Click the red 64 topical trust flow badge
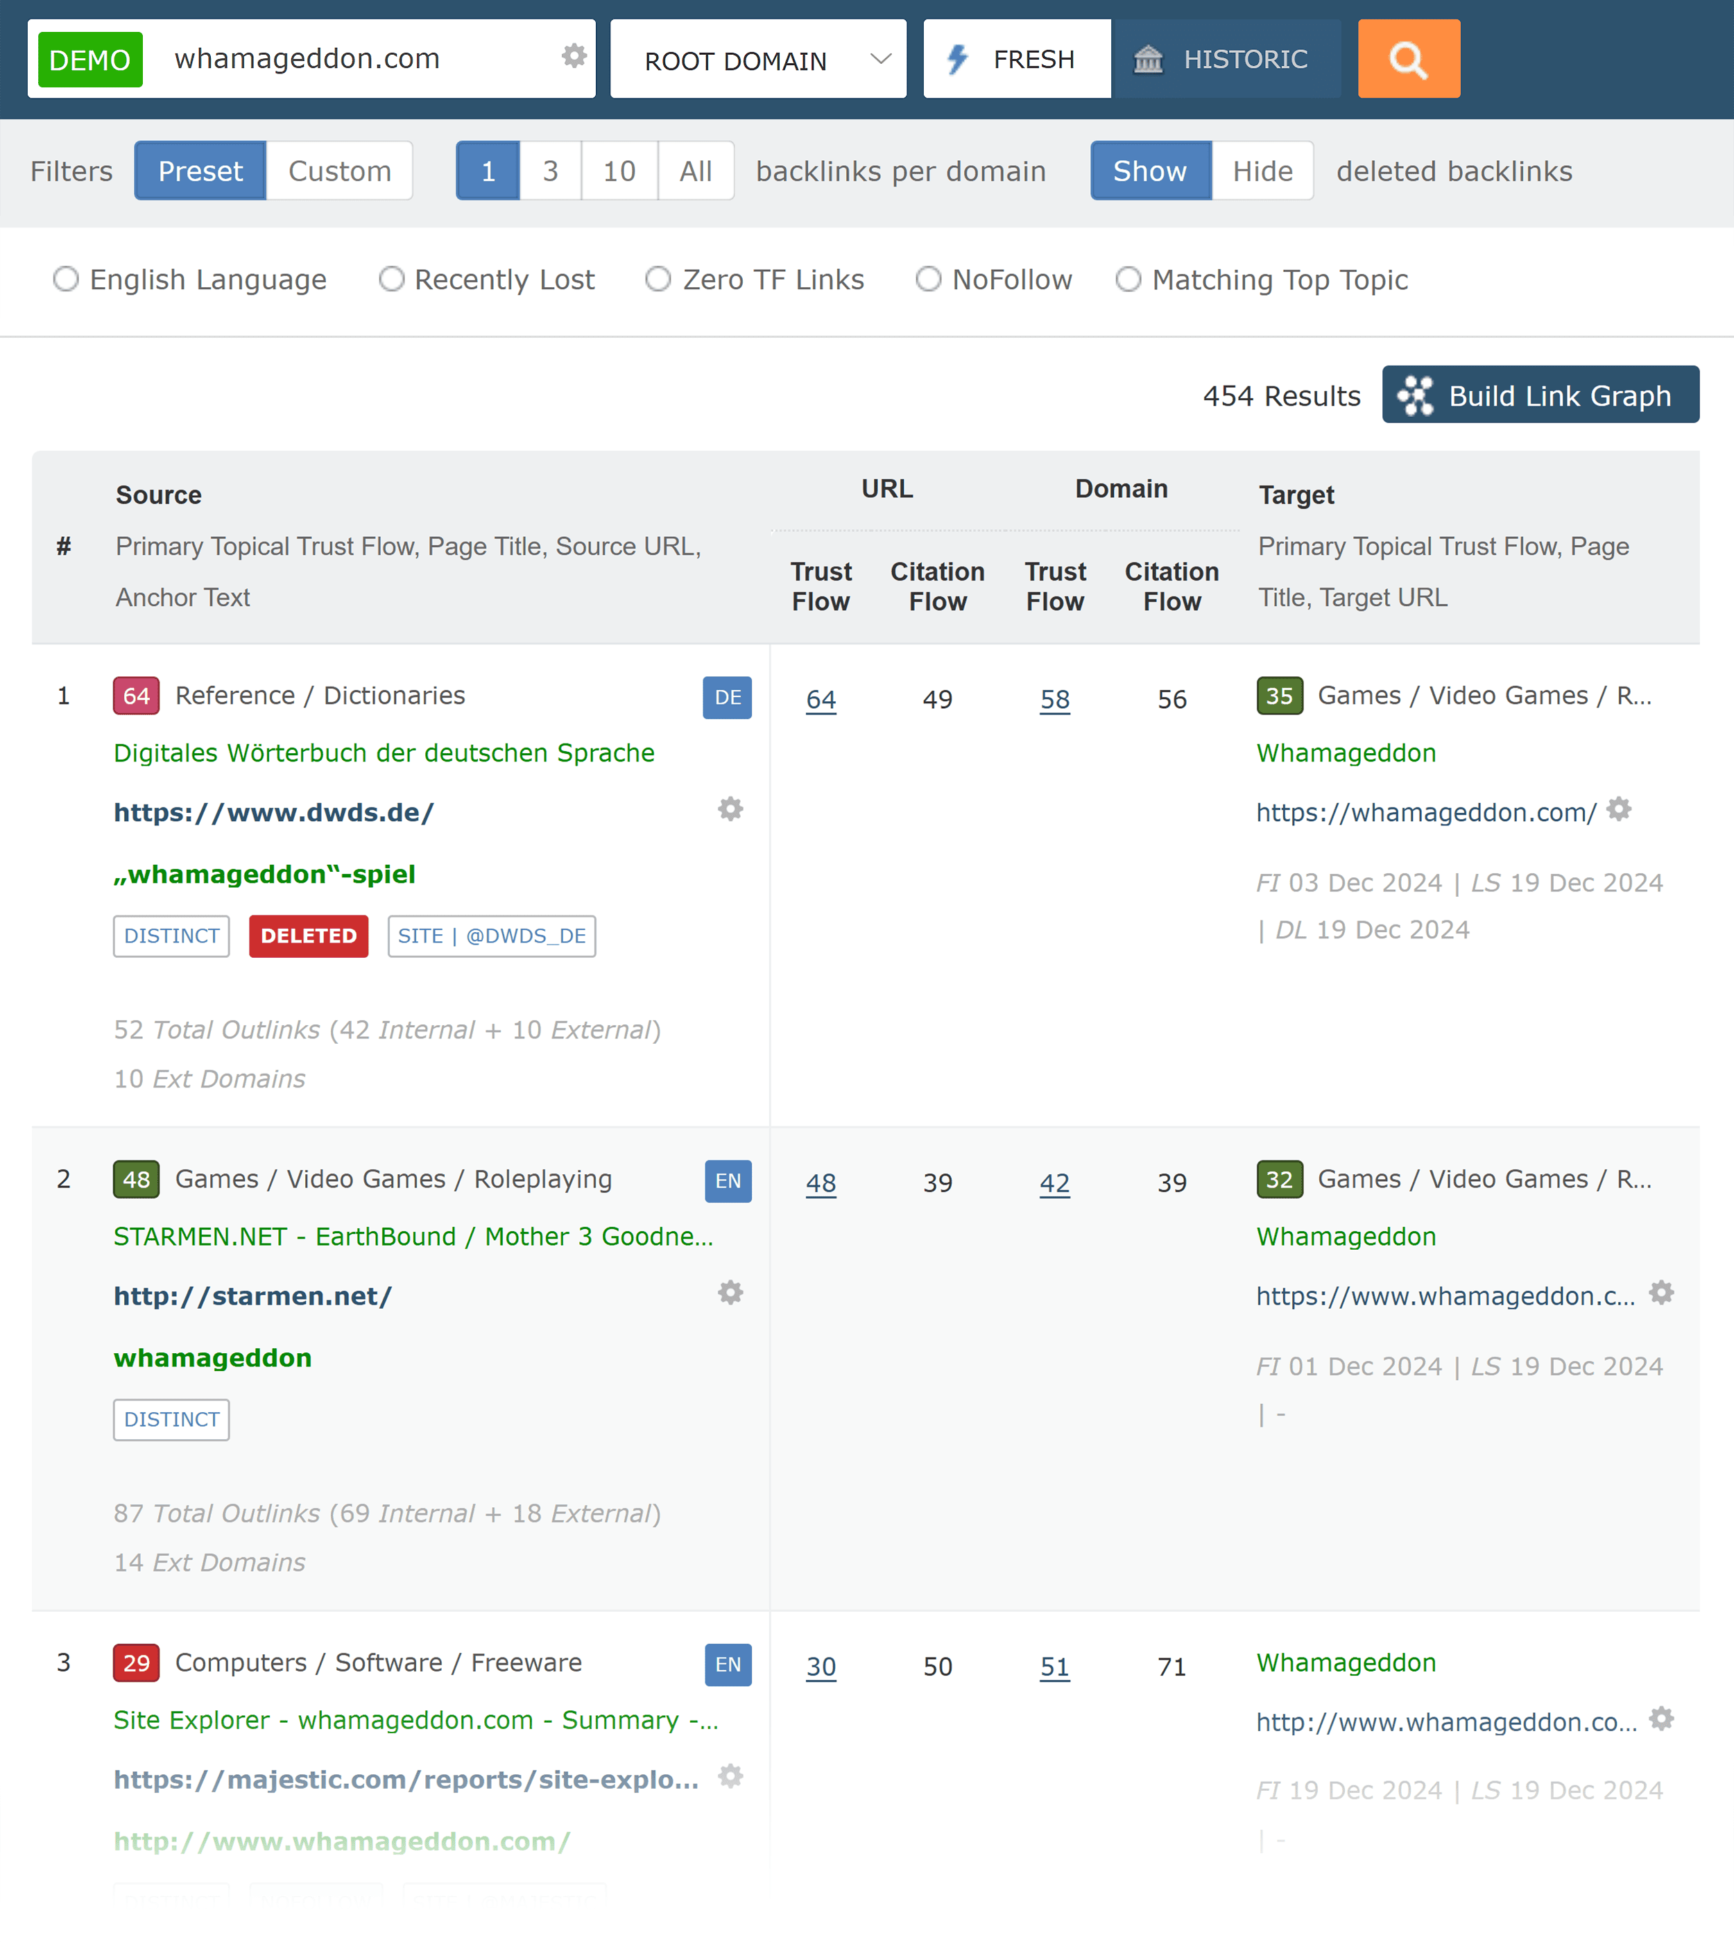Viewport: 1734px width, 1942px height. click(136, 696)
